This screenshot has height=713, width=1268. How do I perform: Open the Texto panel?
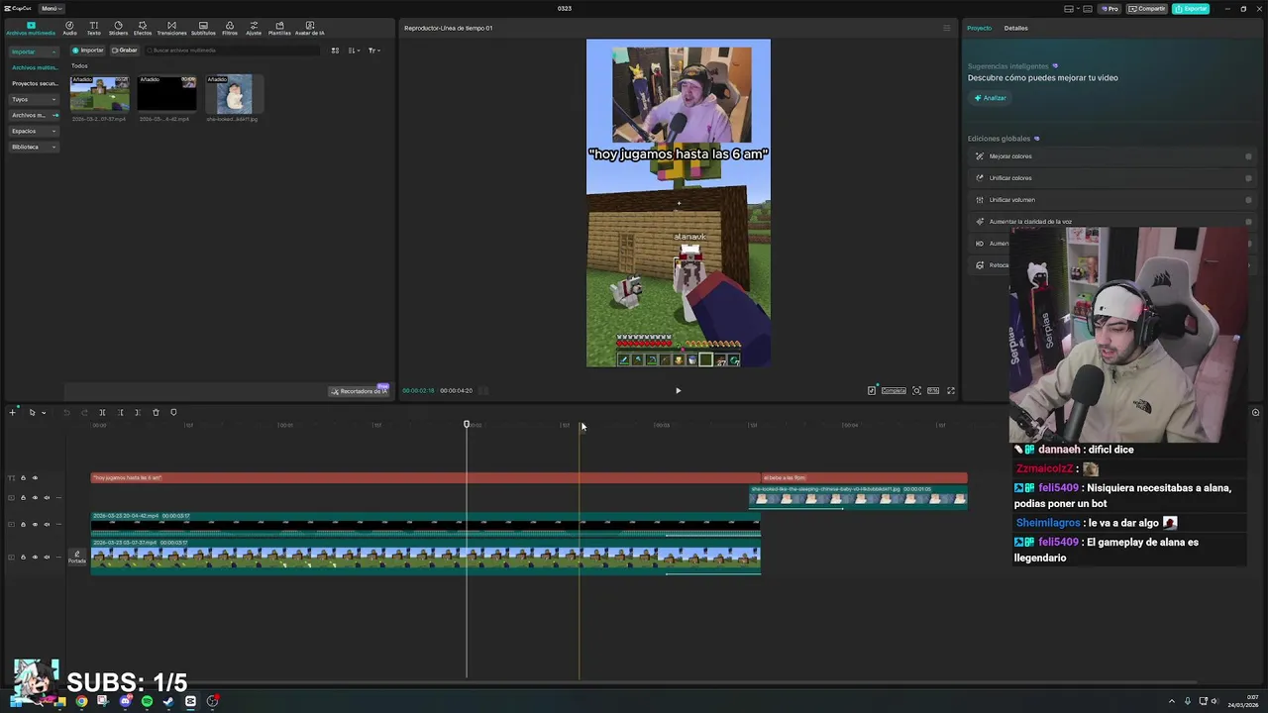pos(94,28)
